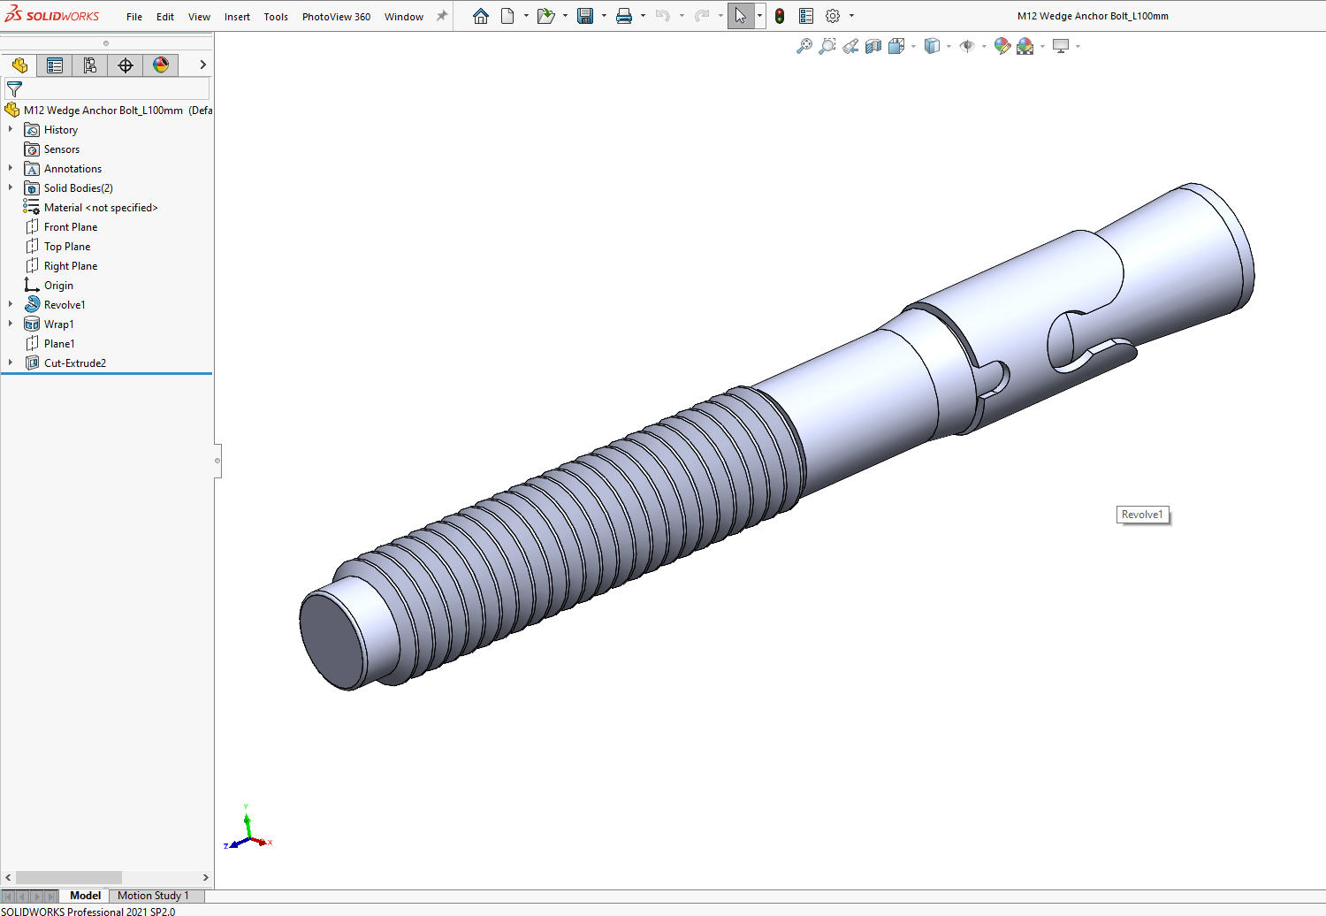Viewport: 1326px width, 916px height.
Task: Expand the Revolve1 feature
Action: 11,304
